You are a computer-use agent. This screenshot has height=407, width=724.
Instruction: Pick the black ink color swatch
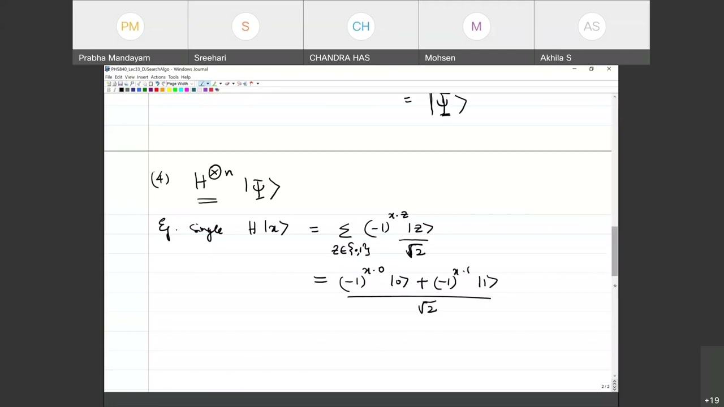(x=121, y=90)
